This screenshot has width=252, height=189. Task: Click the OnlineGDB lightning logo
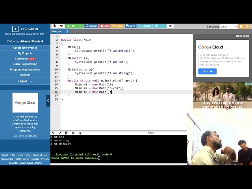[15, 29]
